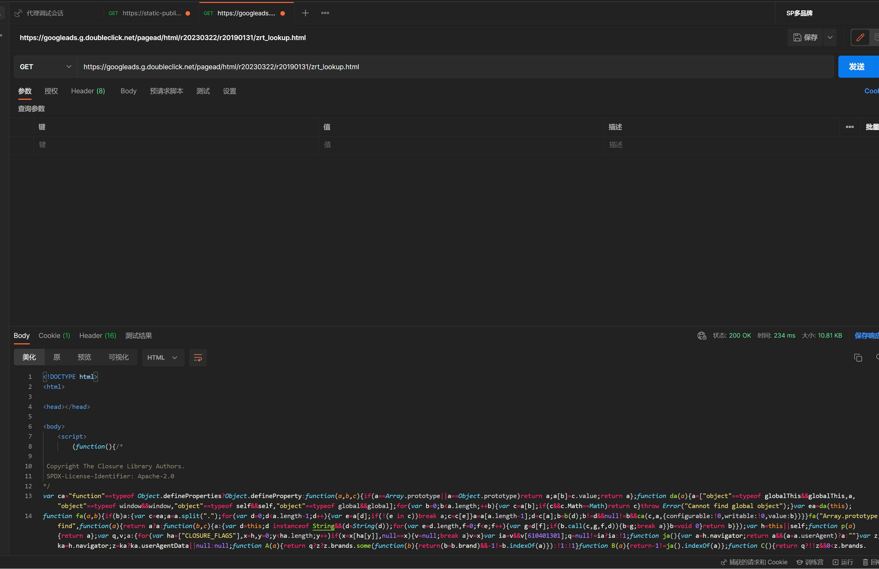Open the tab overflow three-dots menu
The width and height of the screenshot is (879, 569).
(x=325, y=13)
